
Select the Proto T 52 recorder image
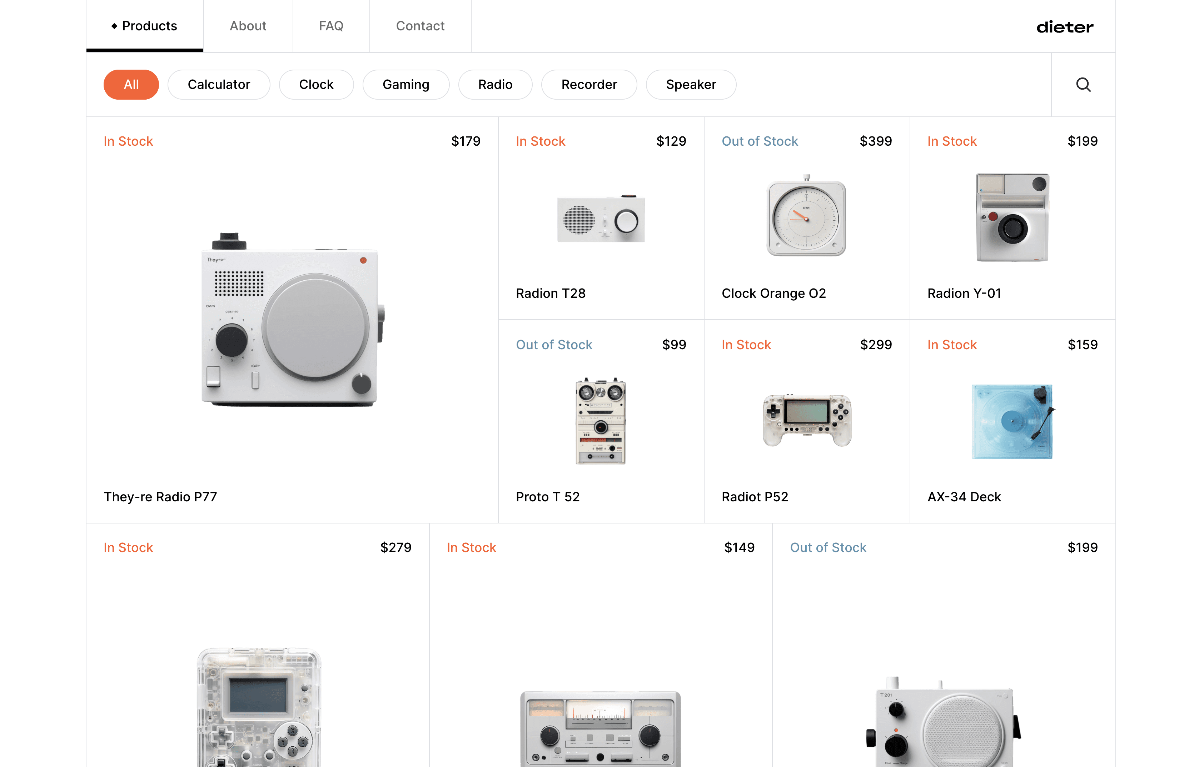click(x=601, y=421)
